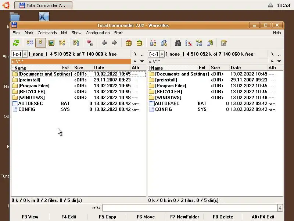Click the F6 Move button
294x221 pixels.
click(x=146, y=217)
